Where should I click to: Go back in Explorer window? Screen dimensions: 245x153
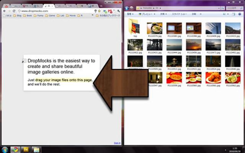click(127, 8)
